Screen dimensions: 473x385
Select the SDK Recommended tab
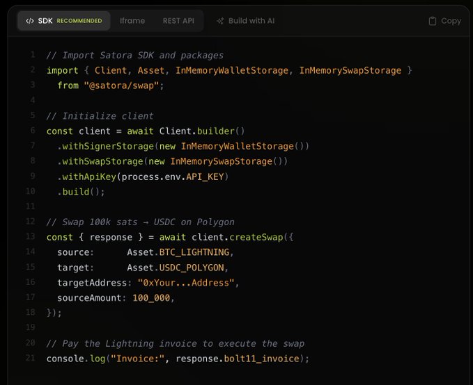(x=64, y=21)
